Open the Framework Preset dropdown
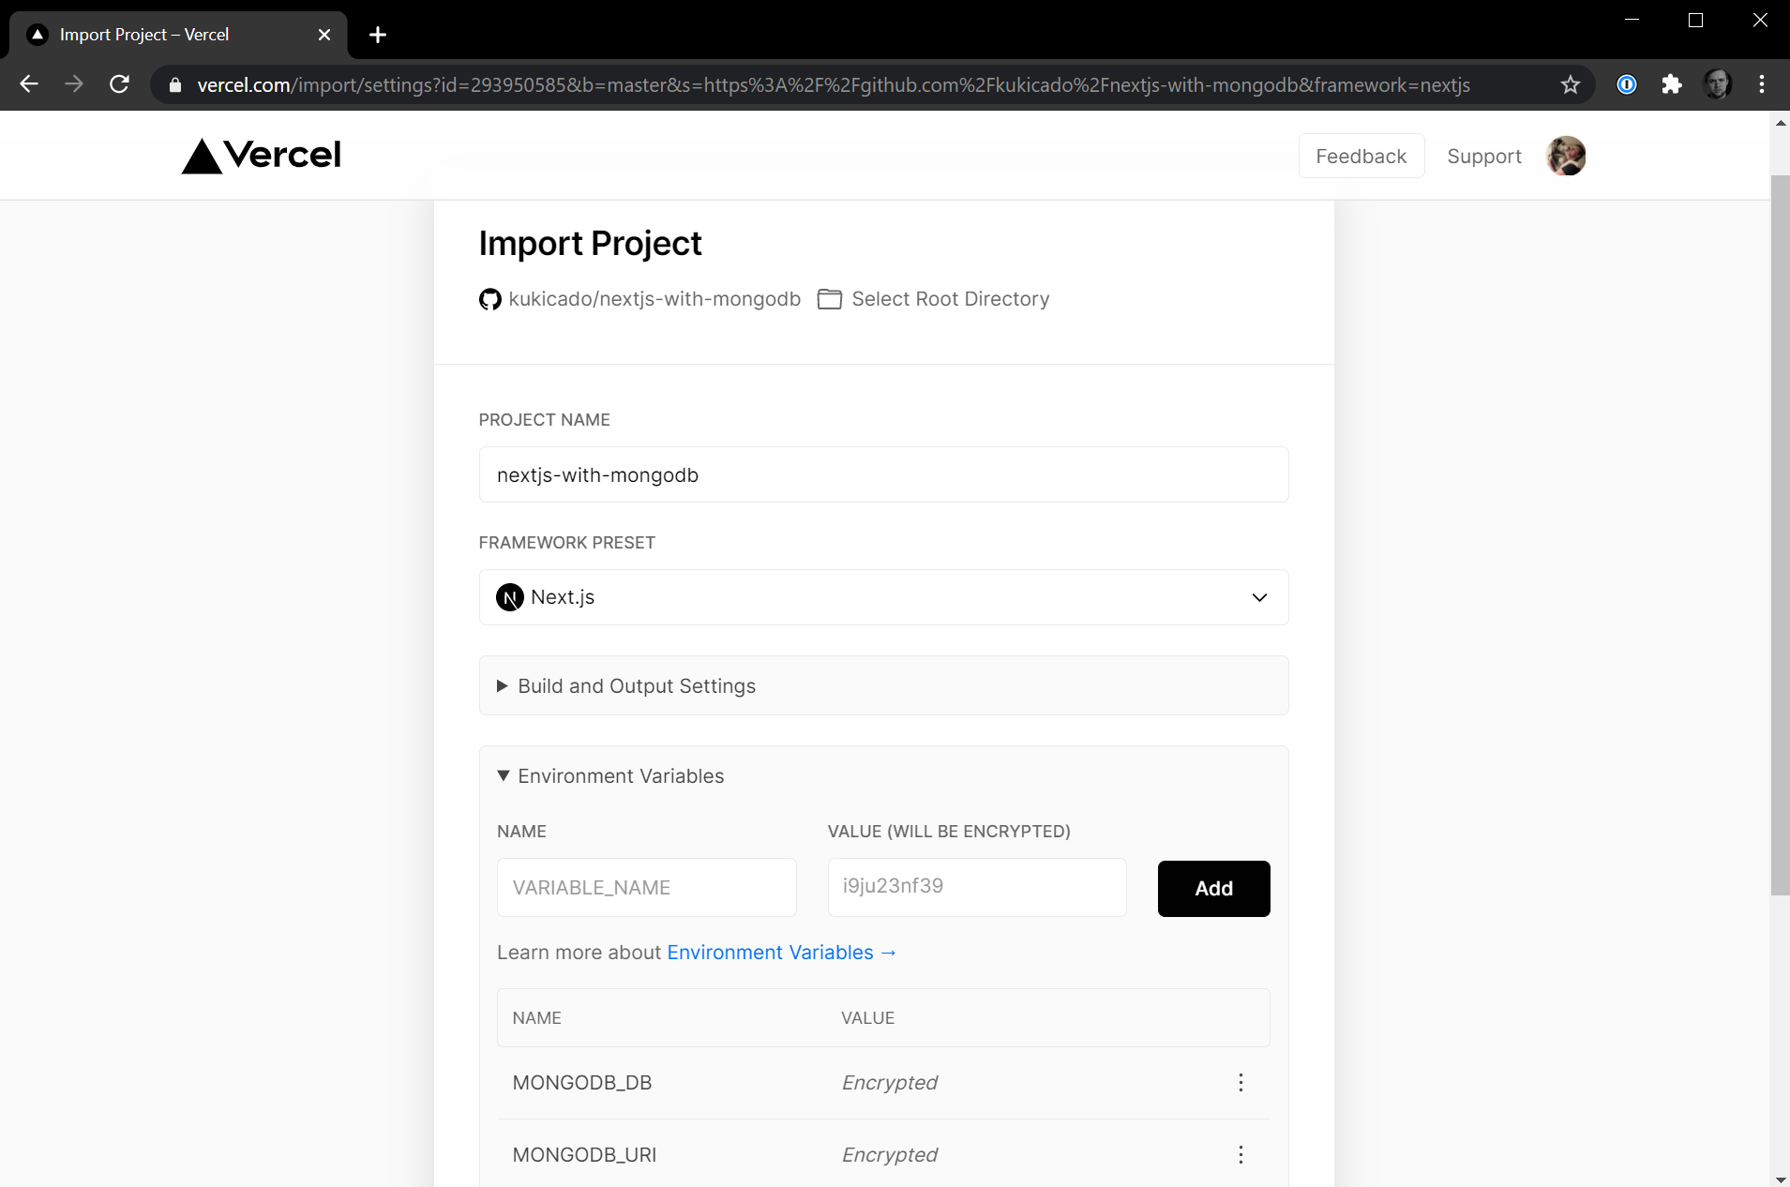The image size is (1790, 1187). click(883, 597)
